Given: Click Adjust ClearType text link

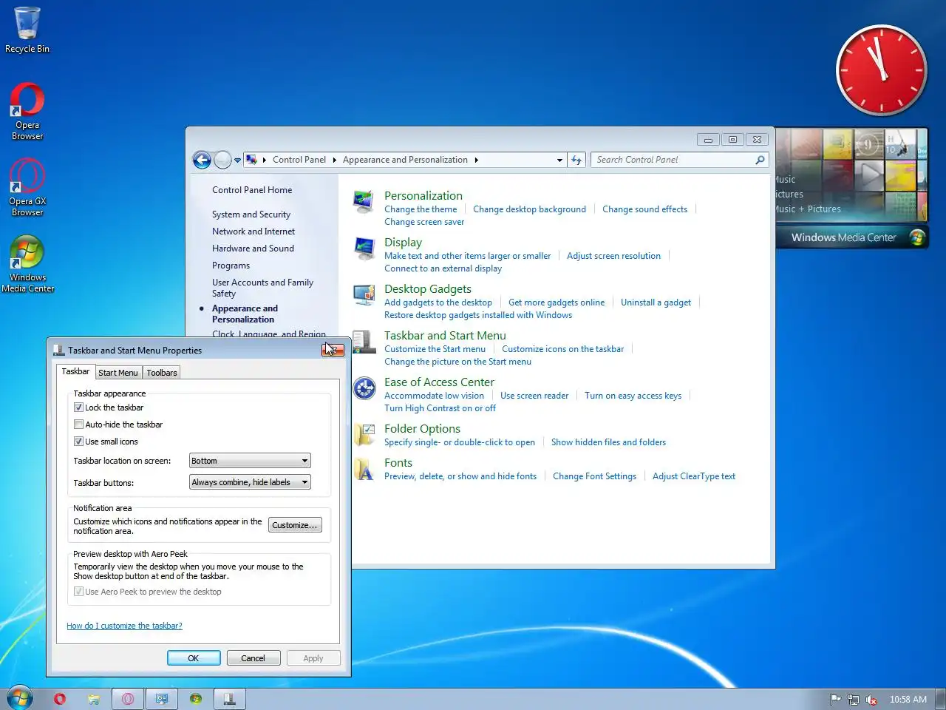Looking at the screenshot, I should point(694,476).
